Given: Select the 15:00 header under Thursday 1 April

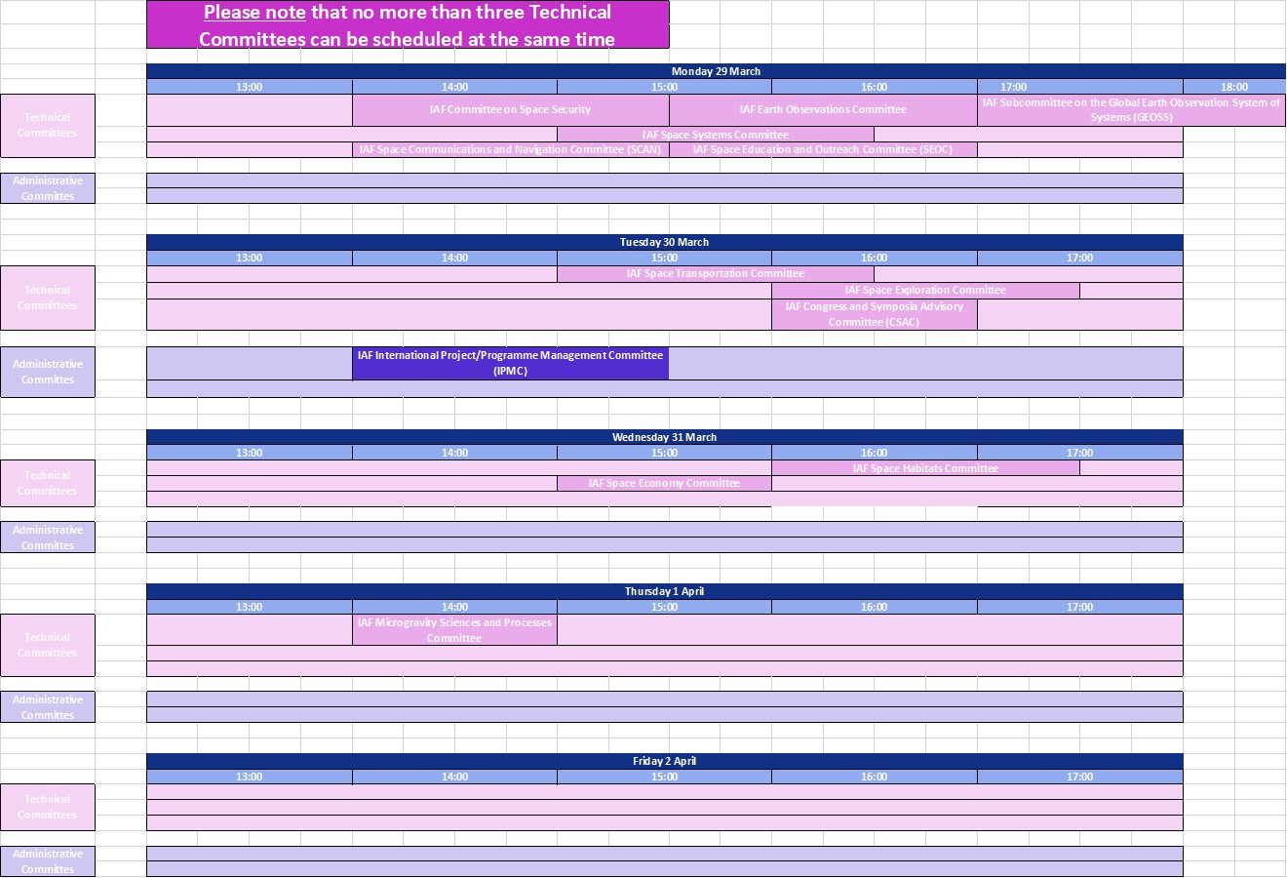Looking at the screenshot, I should coord(665,607).
